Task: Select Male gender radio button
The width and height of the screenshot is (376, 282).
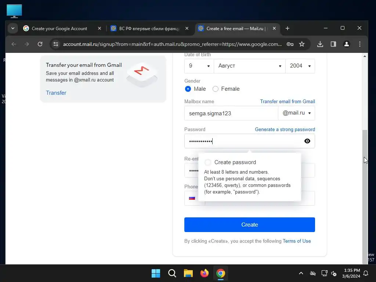Action: 188,89
